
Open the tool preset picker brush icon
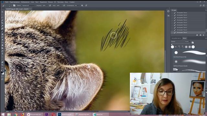4,5
